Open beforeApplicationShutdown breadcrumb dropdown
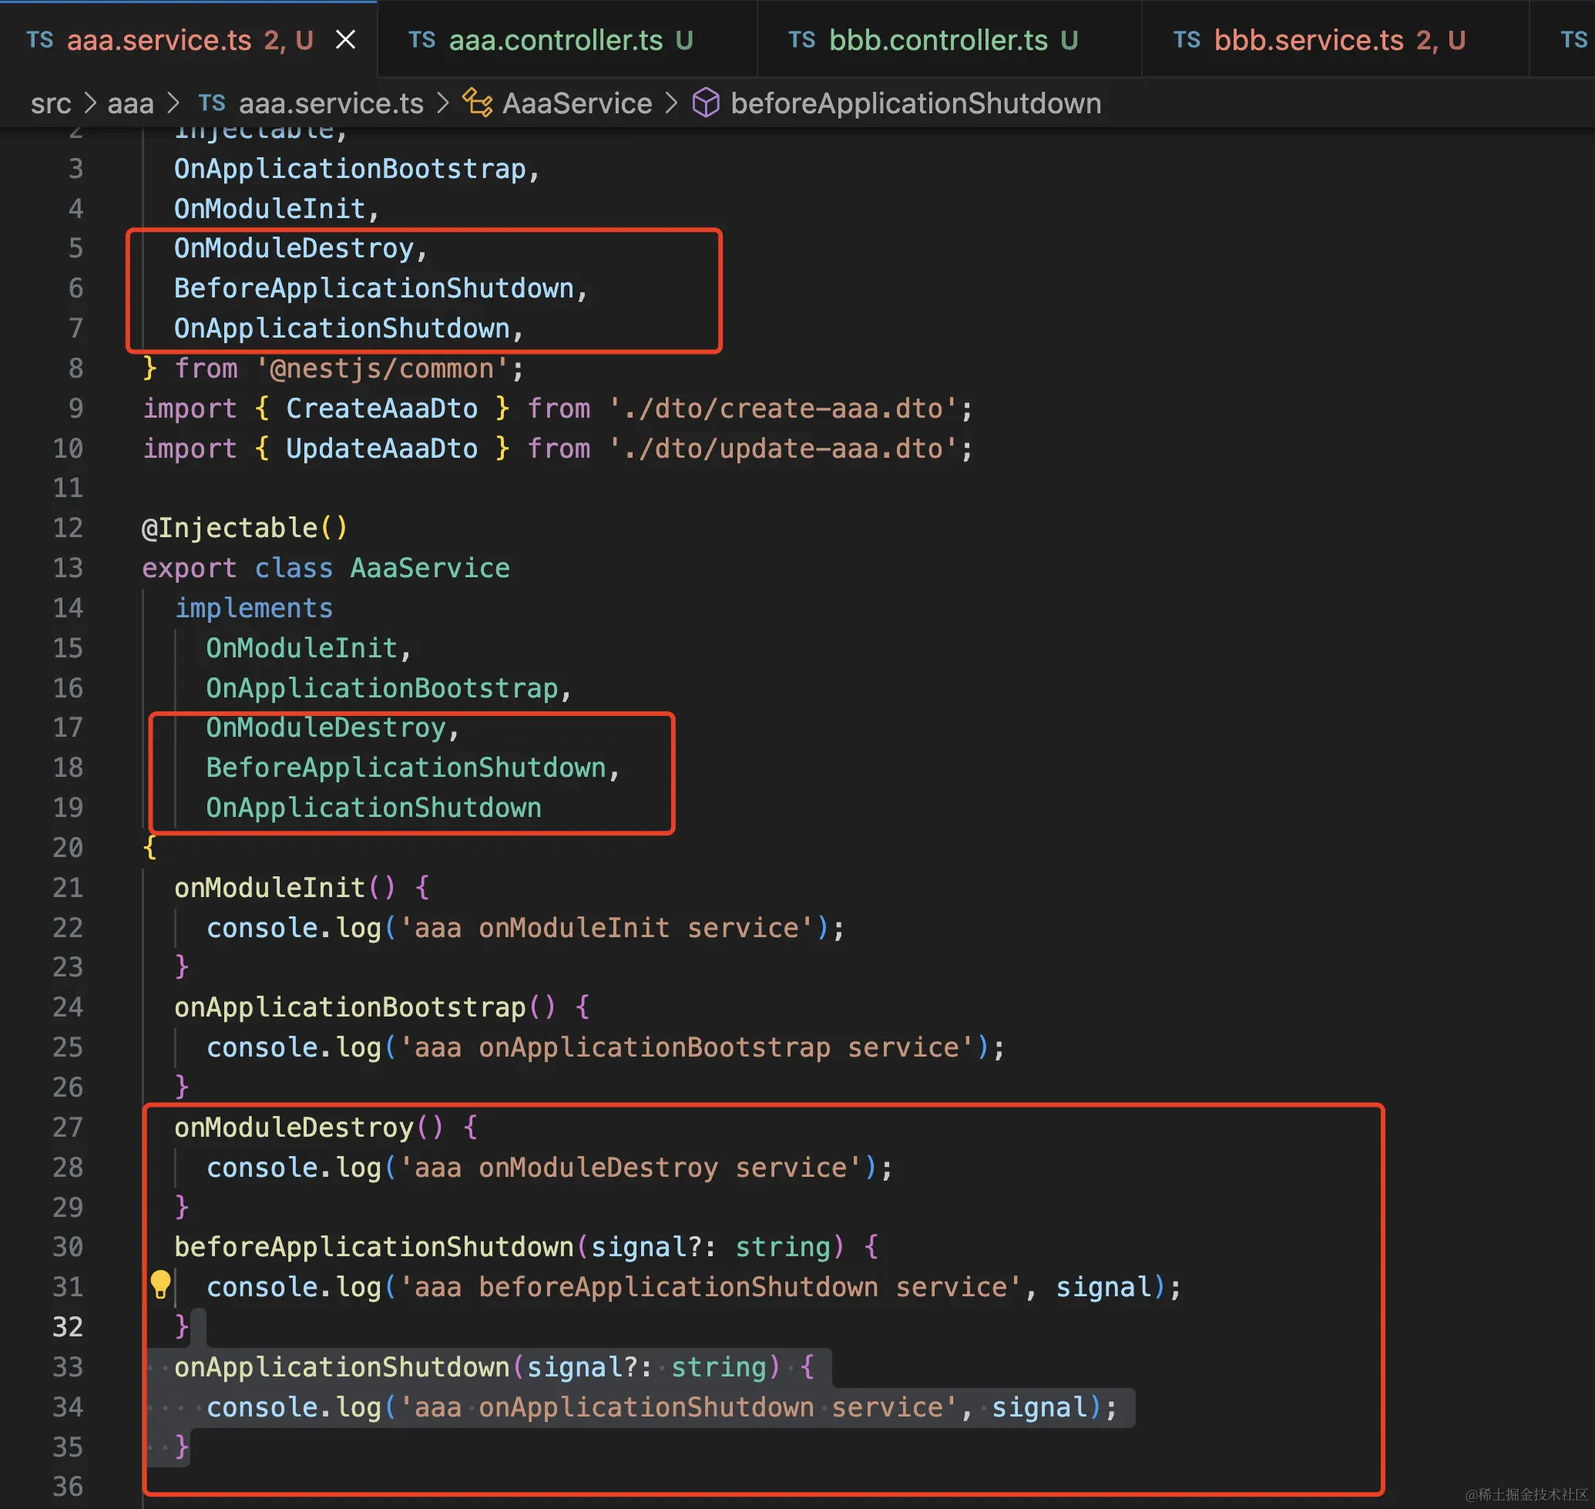 (915, 103)
